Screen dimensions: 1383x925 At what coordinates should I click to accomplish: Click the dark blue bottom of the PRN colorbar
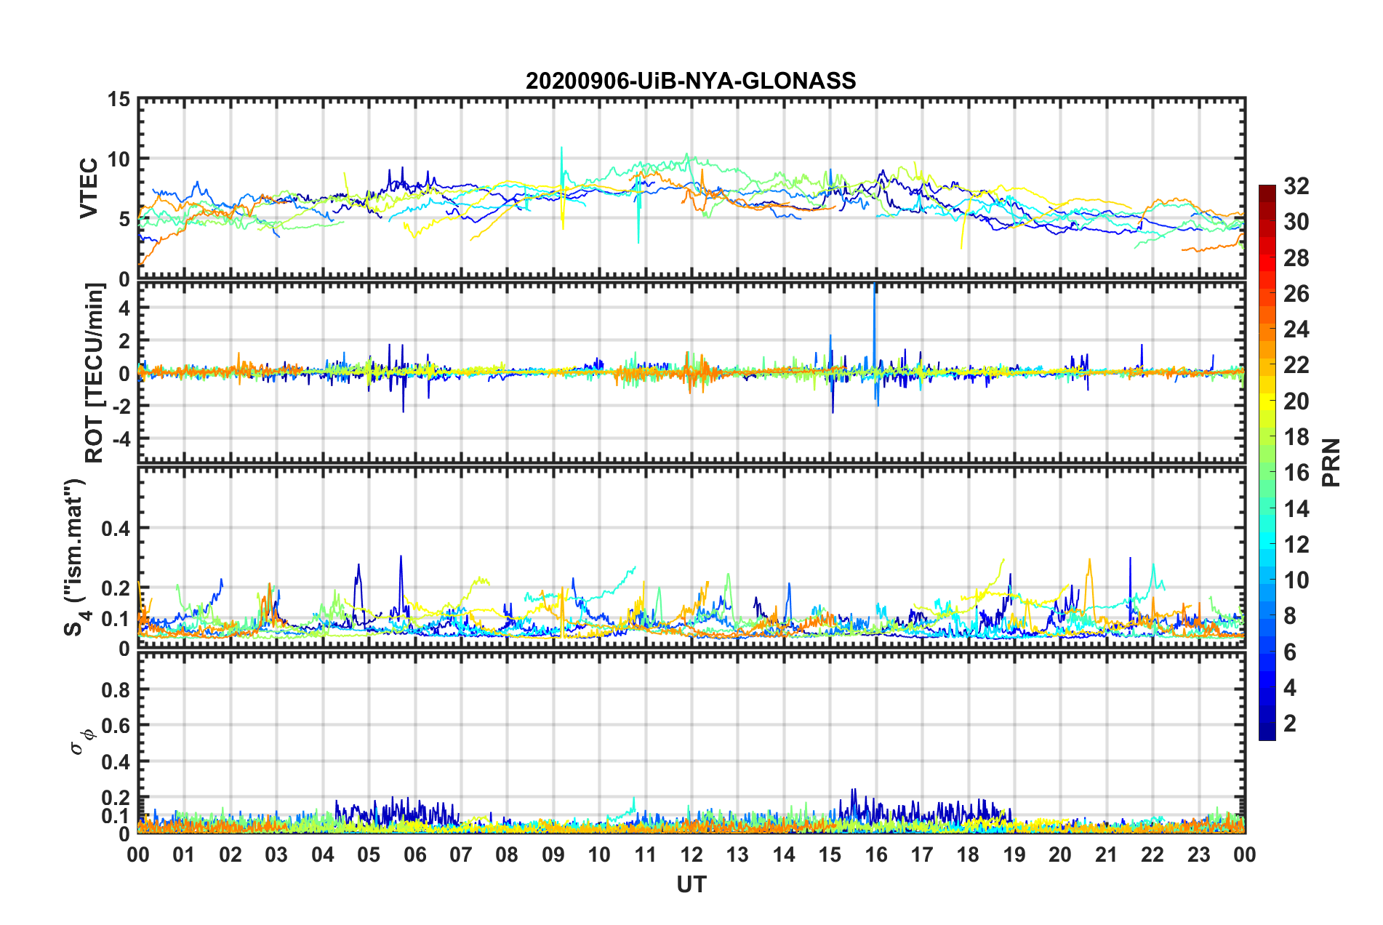coord(1267,733)
